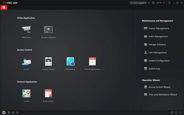Open System Configuration settings
The image size is (184, 115).
(159, 61)
